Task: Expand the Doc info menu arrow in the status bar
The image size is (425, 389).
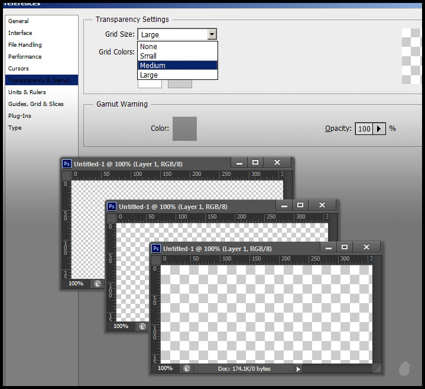Action: pos(298,368)
